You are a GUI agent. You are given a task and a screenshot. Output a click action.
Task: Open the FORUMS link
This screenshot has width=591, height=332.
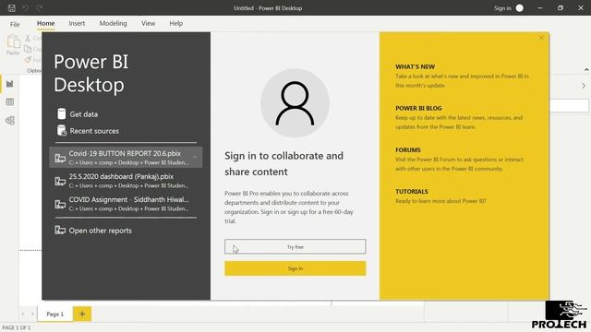tap(408, 149)
